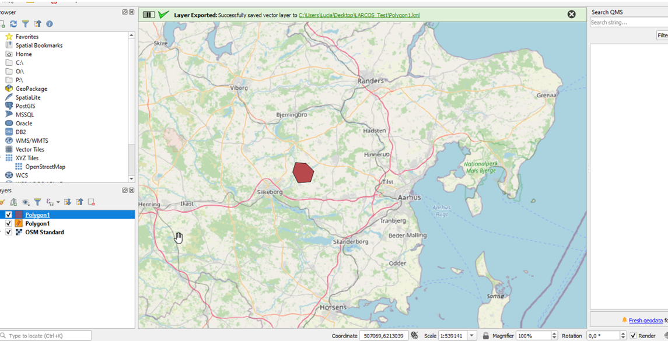Open the Scale dropdown arrow
Image resolution: width=668 pixels, height=341 pixels.
[473, 336]
